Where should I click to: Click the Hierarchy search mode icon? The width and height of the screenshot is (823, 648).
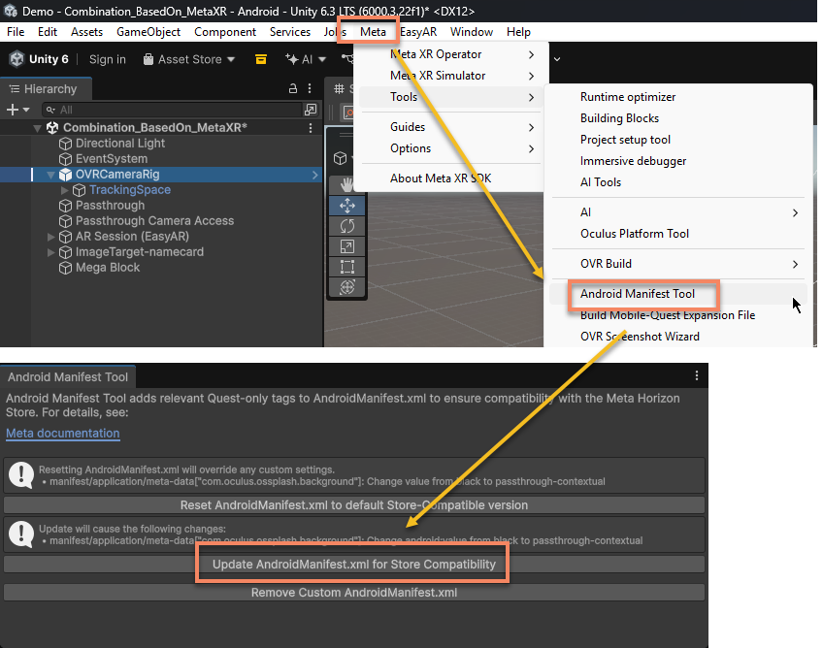[311, 110]
